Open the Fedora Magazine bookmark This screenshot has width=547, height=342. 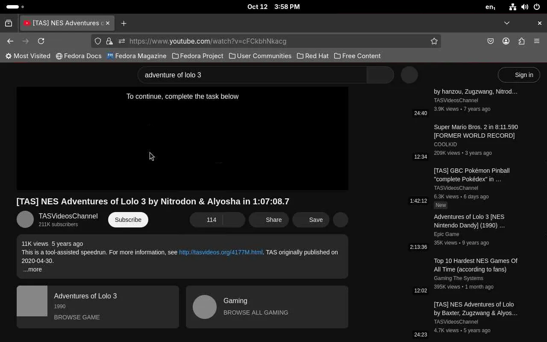(x=137, y=56)
